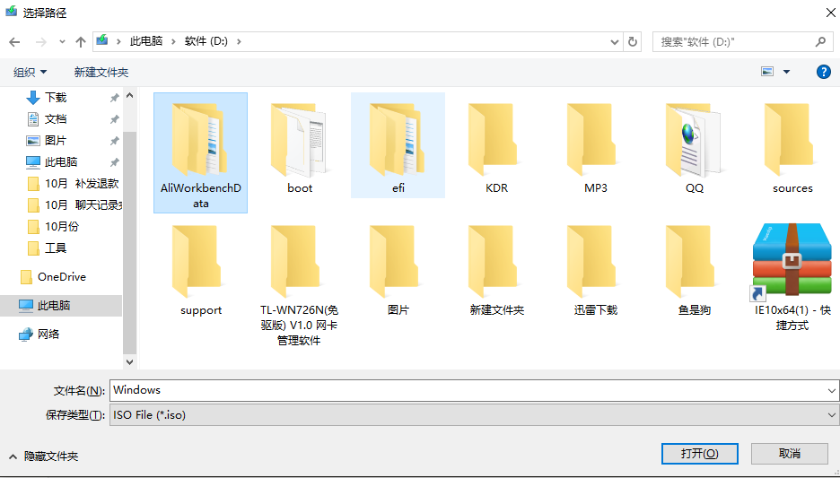Open help with the question mark icon
840x478 pixels.
(x=823, y=72)
